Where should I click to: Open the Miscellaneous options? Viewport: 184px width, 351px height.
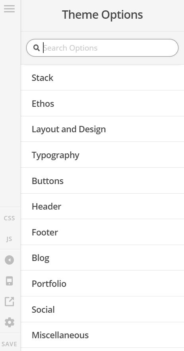click(x=102, y=335)
